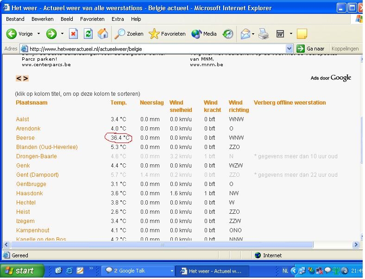365x279 pixels.
Task: Open the Extra menu
Action: tap(118, 19)
